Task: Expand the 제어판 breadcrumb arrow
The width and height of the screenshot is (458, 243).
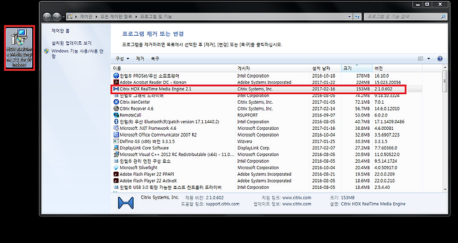Action: click(x=97, y=17)
